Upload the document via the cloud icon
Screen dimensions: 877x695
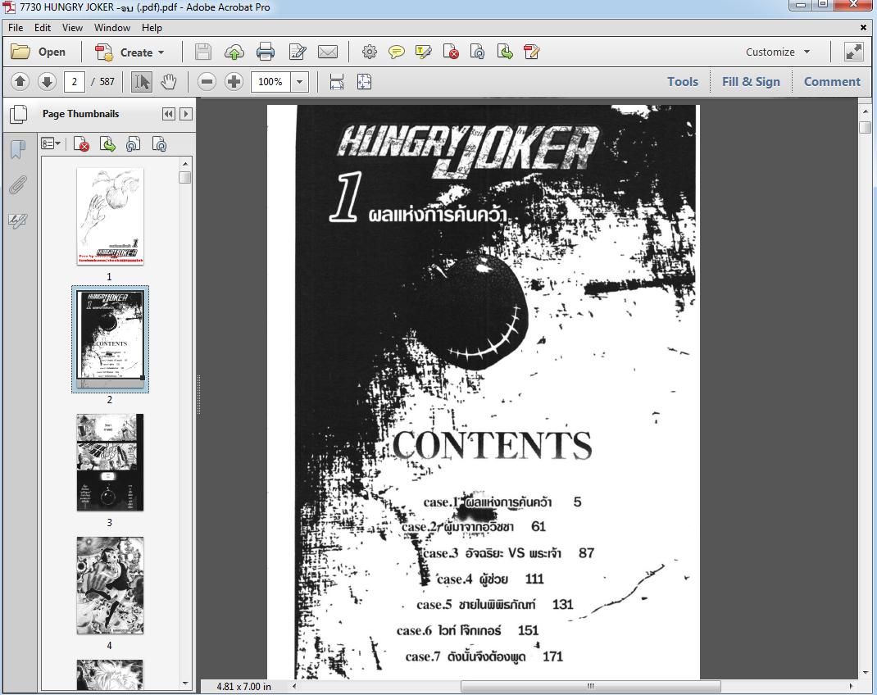click(234, 52)
